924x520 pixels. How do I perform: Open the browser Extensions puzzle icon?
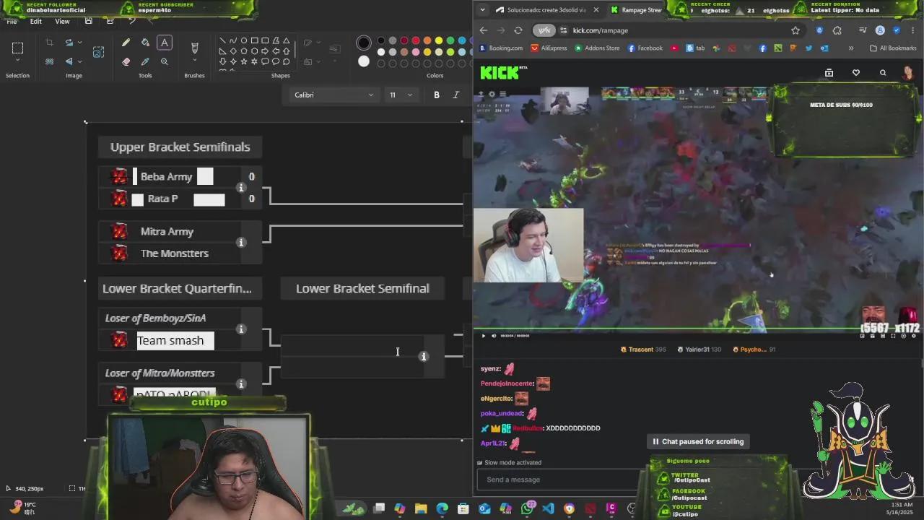coord(837,30)
